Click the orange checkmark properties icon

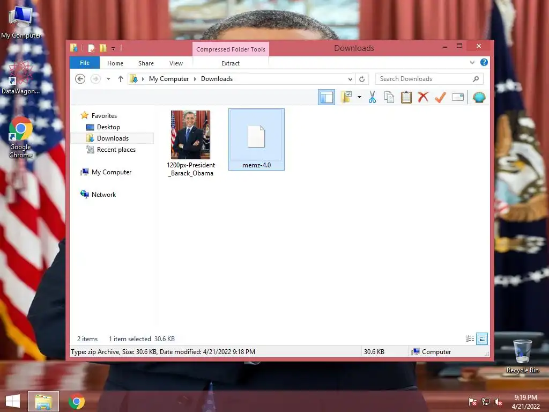point(440,97)
